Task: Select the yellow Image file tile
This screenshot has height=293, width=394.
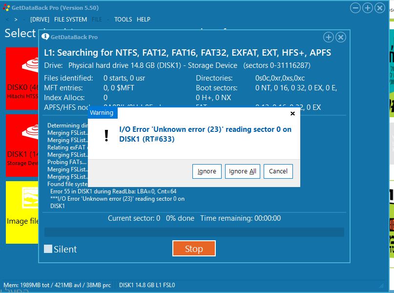Action: tap(22, 212)
